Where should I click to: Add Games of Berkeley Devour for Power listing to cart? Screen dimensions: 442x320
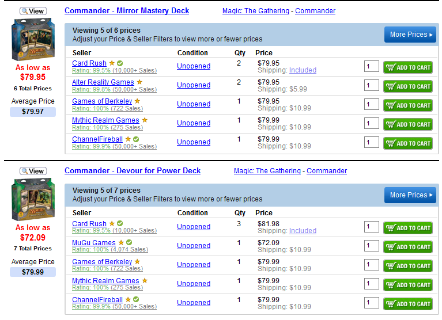pos(408,266)
